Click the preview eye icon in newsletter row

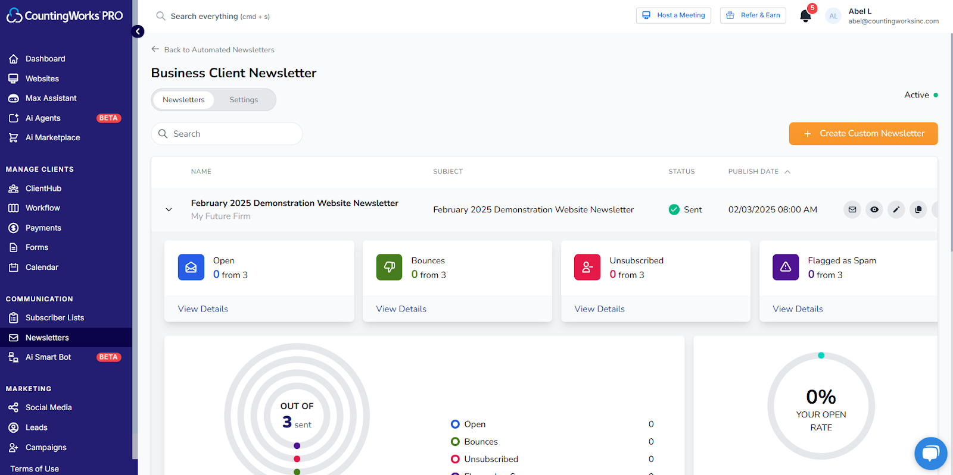[874, 210]
